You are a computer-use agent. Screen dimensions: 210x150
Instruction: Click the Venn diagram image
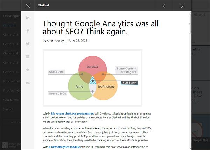point(92,78)
